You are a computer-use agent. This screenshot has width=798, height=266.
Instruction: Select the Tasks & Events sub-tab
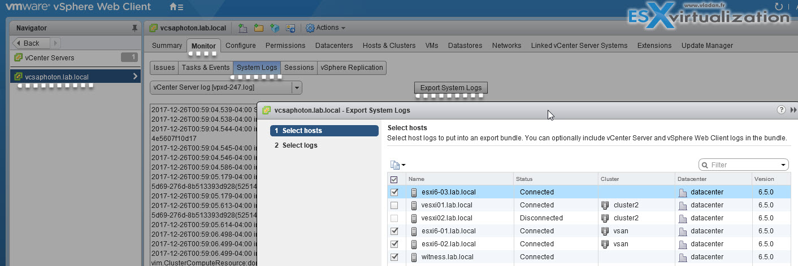point(206,68)
